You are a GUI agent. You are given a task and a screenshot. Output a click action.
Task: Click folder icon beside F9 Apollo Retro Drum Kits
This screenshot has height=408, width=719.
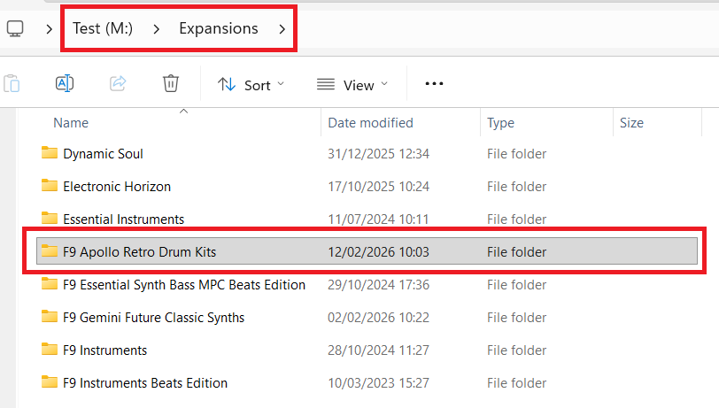pos(50,250)
